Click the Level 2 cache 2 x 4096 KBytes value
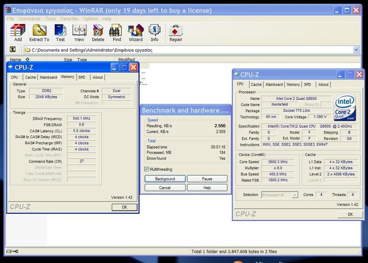The image size is (368, 263). point(341,174)
